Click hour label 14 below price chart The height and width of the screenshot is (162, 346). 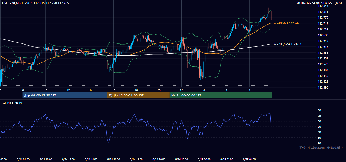click(91, 90)
